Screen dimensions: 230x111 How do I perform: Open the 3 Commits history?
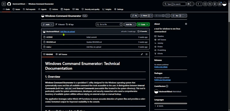pyautogui.click(x=142, y=32)
